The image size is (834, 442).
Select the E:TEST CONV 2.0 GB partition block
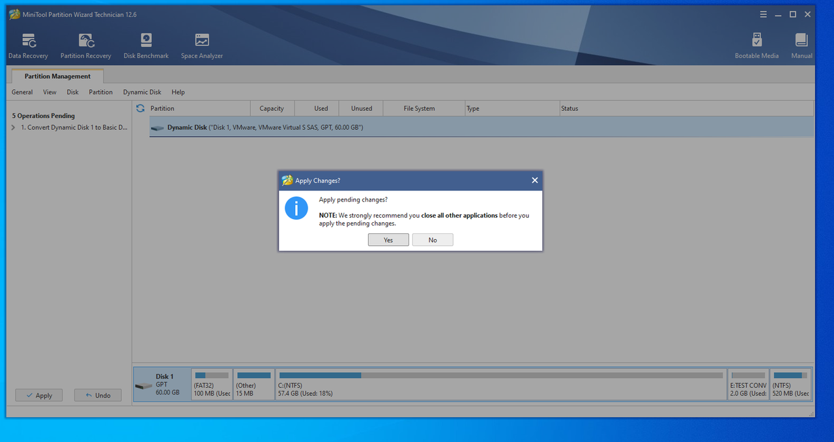748,385
